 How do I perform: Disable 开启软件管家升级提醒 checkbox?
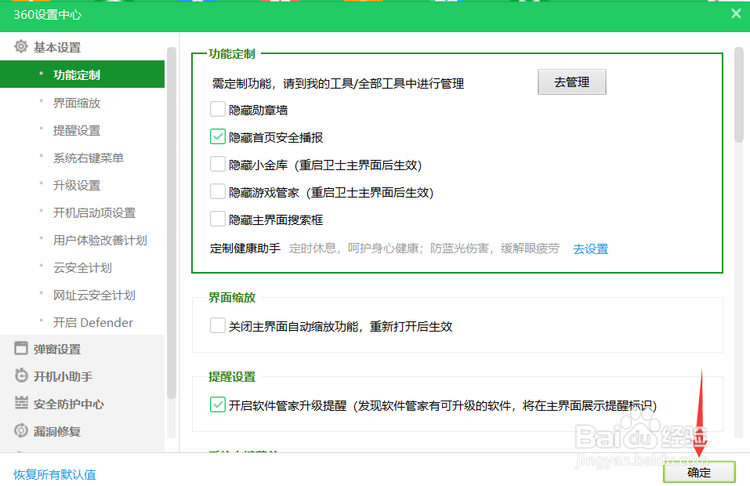[218, 404]
